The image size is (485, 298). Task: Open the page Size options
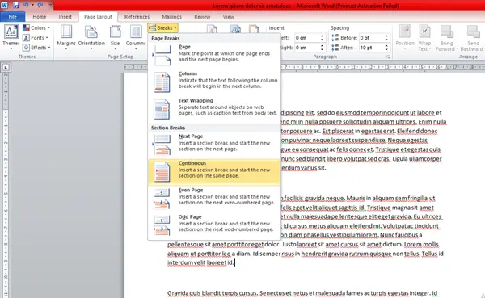tap(115, 37)
